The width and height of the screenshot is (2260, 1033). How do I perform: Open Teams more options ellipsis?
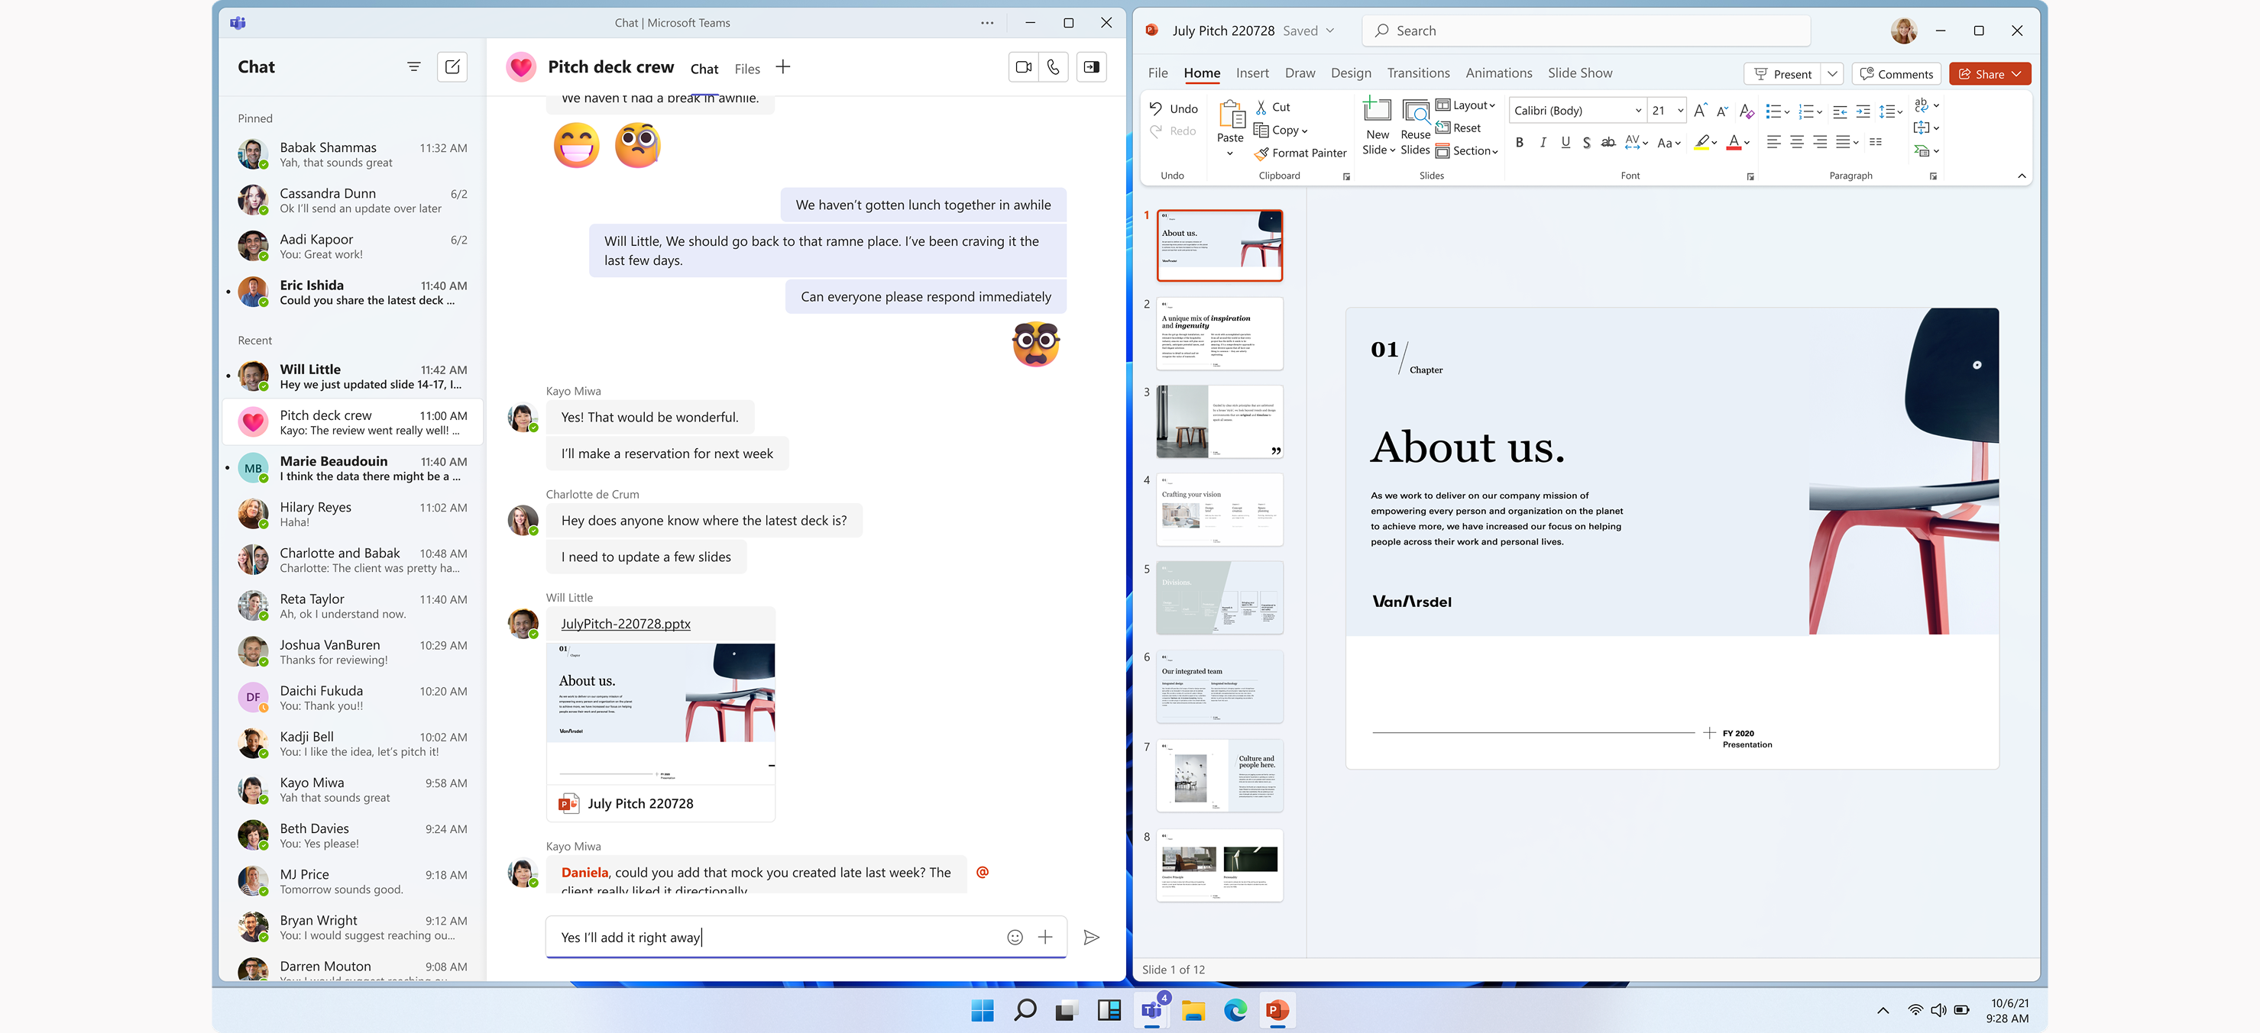(x=987, y=23)
